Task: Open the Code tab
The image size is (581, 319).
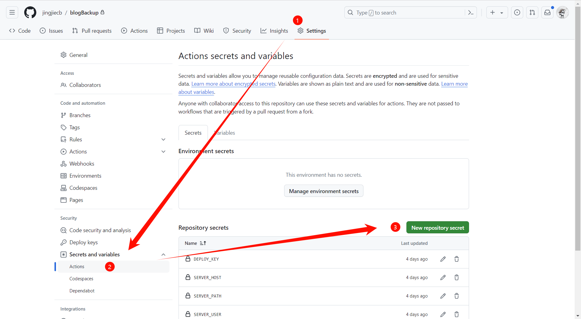Action: (20, 31)
